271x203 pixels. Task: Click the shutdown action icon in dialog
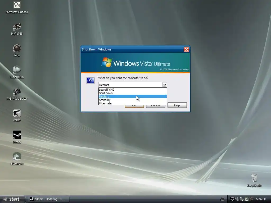(91, 80)
